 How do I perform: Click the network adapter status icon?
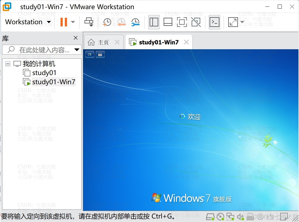pos(230,217)
